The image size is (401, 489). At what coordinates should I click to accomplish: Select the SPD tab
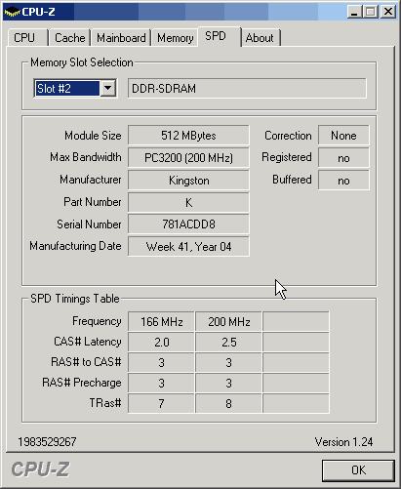[216, 36]
